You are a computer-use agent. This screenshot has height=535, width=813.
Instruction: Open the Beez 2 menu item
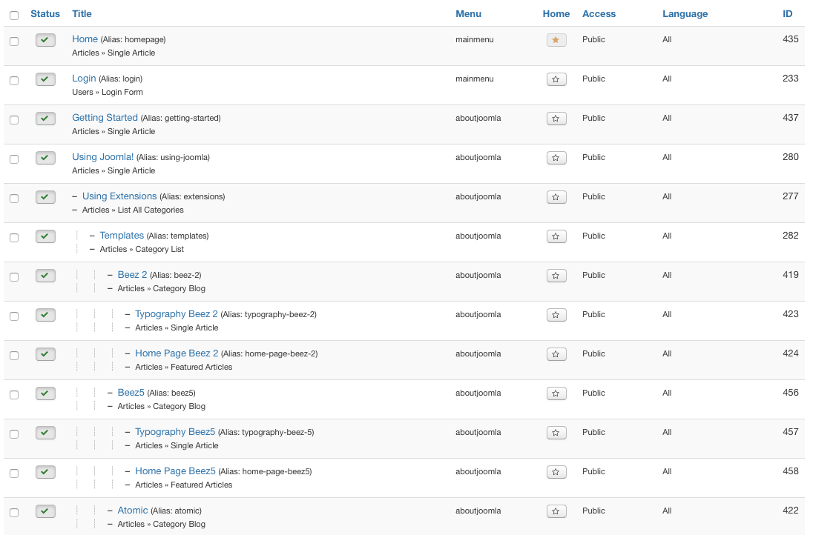(132, 275)
